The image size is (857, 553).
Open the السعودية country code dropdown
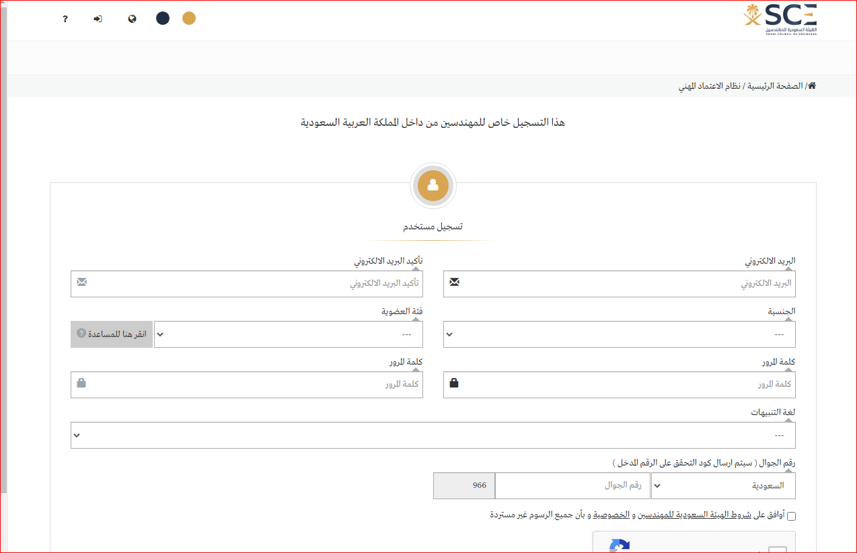pyautogui.click(x=722, y=485)
